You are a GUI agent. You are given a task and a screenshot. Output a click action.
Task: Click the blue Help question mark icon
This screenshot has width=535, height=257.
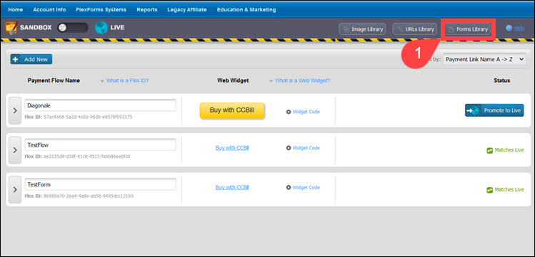click(x=509, y=28)
